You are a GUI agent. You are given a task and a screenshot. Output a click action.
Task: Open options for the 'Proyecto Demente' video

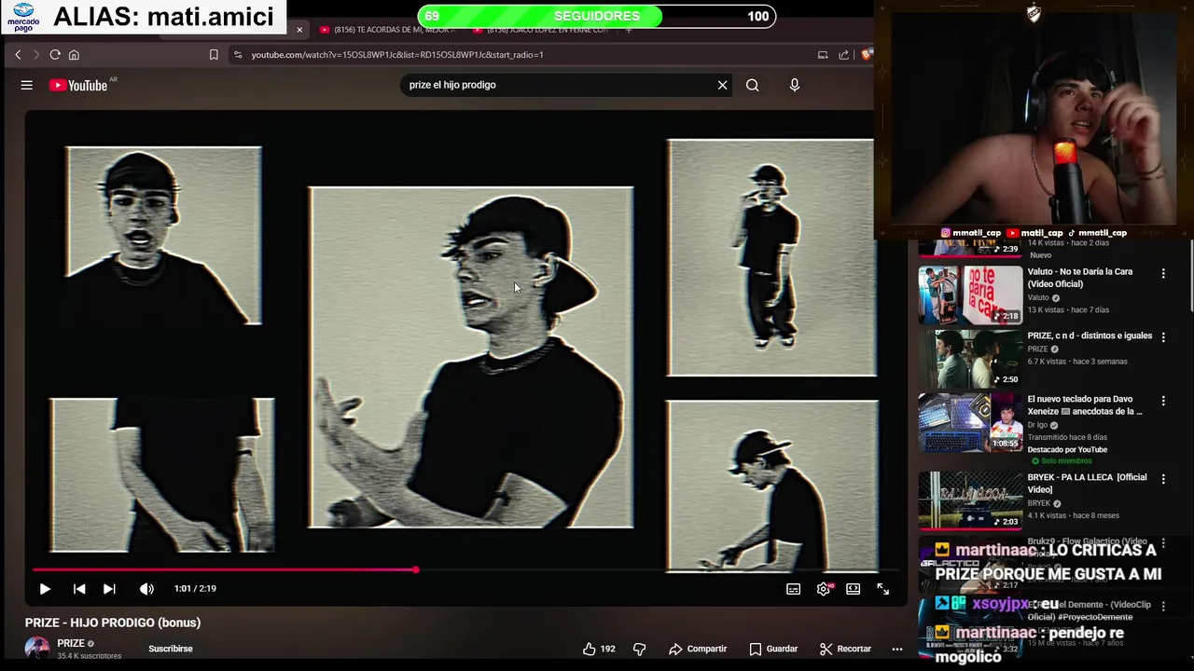1163,606
